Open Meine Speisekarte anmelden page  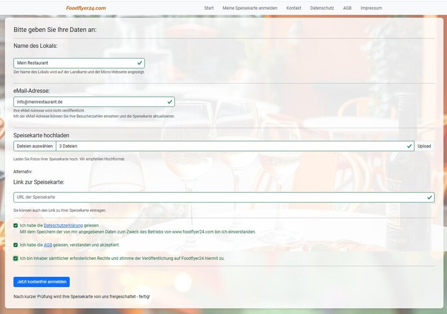click(250, 8)
